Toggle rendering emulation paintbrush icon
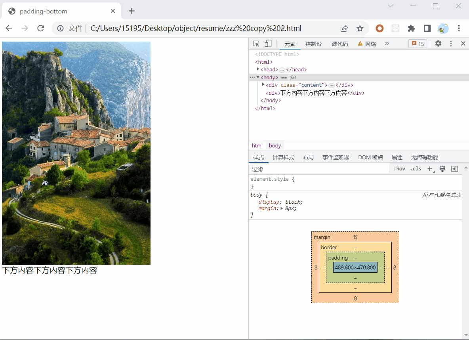Image resolution: width=469 pixels, height=340 pixels. 442,169
